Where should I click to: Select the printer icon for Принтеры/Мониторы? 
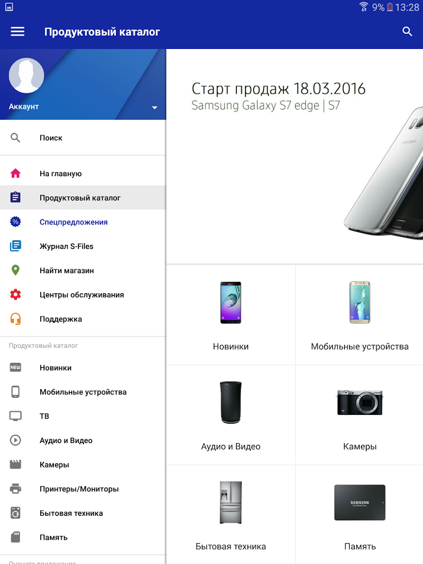[16, 489]
